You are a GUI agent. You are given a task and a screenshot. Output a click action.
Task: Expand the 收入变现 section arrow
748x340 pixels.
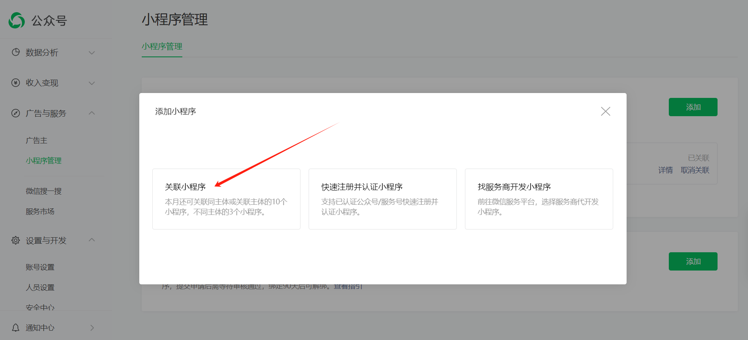(92, 83)
